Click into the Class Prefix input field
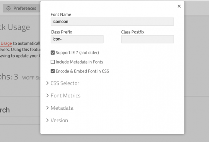 click(x=77, y=39)
